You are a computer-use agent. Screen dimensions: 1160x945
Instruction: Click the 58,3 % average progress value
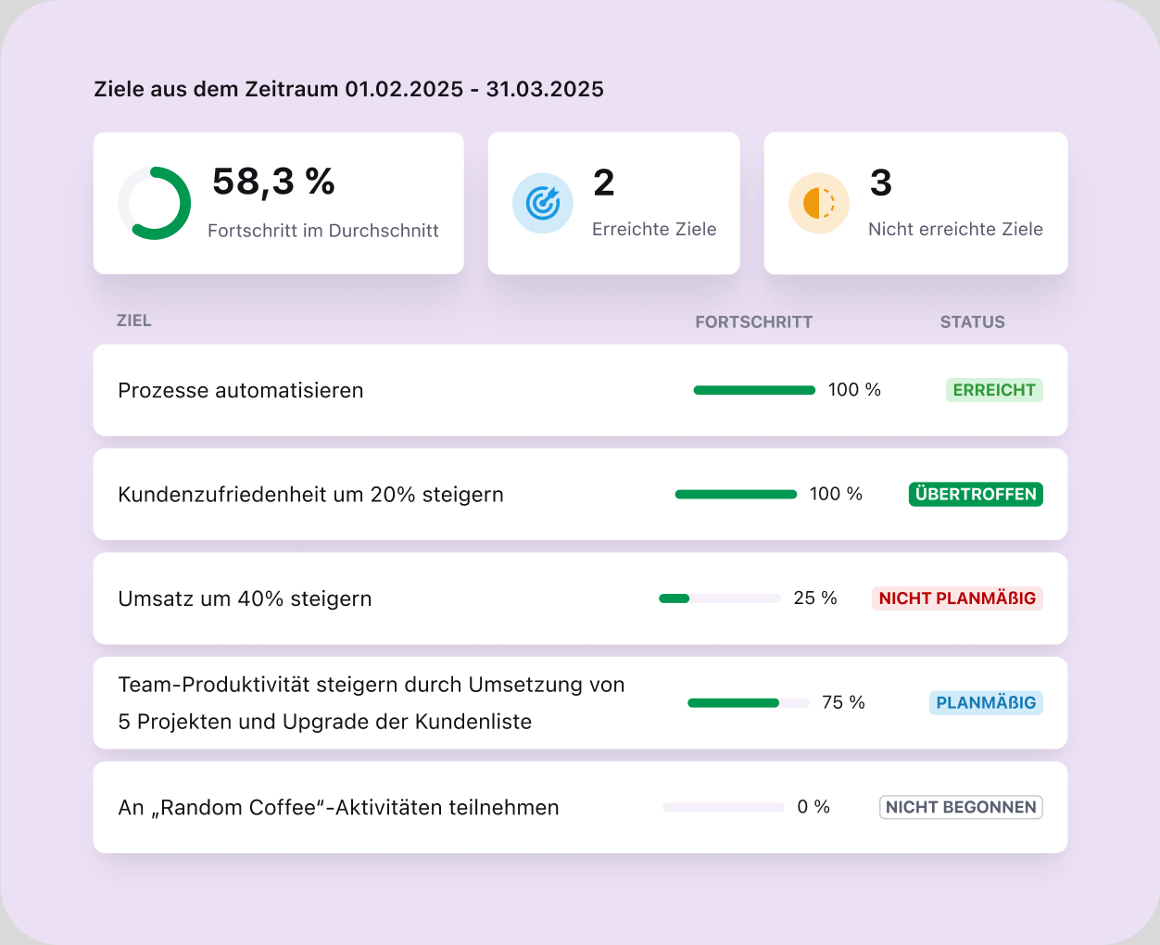pyautogui.click(x=273, y=183)
